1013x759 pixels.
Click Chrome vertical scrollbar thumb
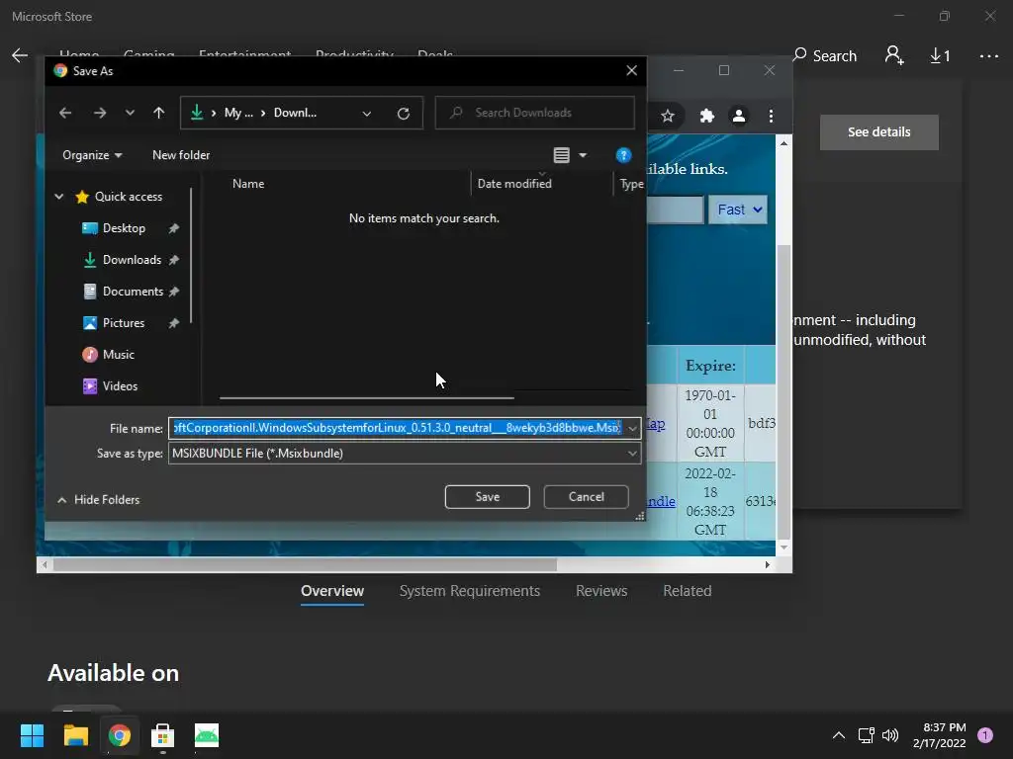pos(783,389)
